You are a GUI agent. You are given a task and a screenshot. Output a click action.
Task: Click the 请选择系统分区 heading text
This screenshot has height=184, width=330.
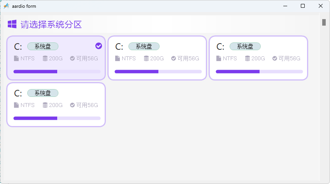click(51, 25)
